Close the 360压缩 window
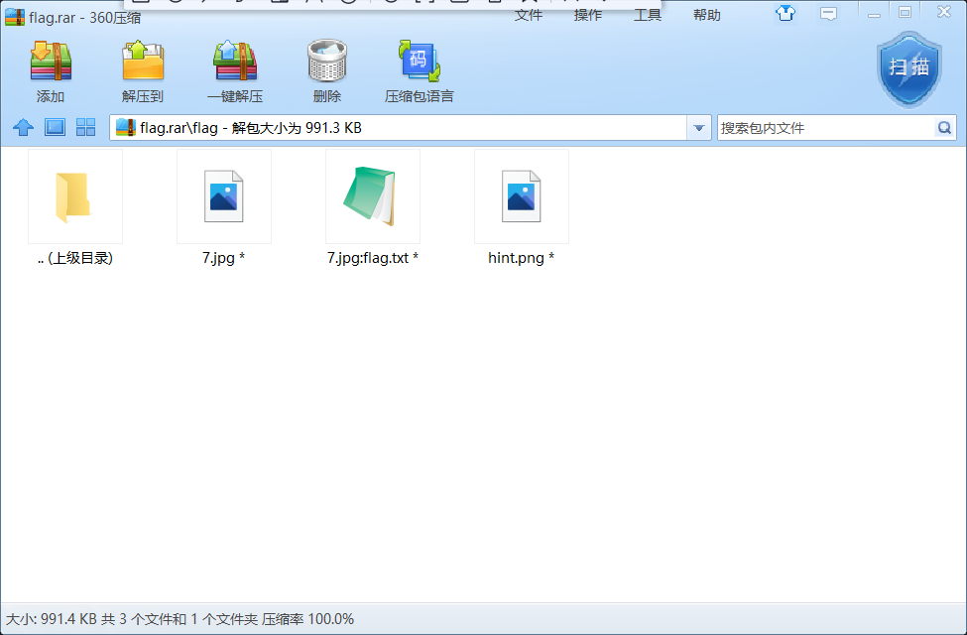This screenshot has height=635, width=967. pyautogui.click(x=944, y=12)
